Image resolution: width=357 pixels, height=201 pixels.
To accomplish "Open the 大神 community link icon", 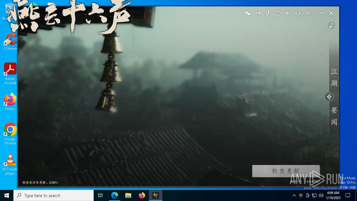I will pos(258,13).
